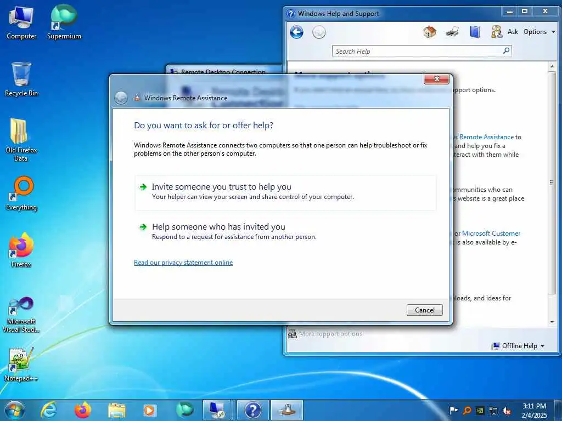Click the Help and Support back arrow
This screenshot has width=562, height=421.
pos(296,32)
